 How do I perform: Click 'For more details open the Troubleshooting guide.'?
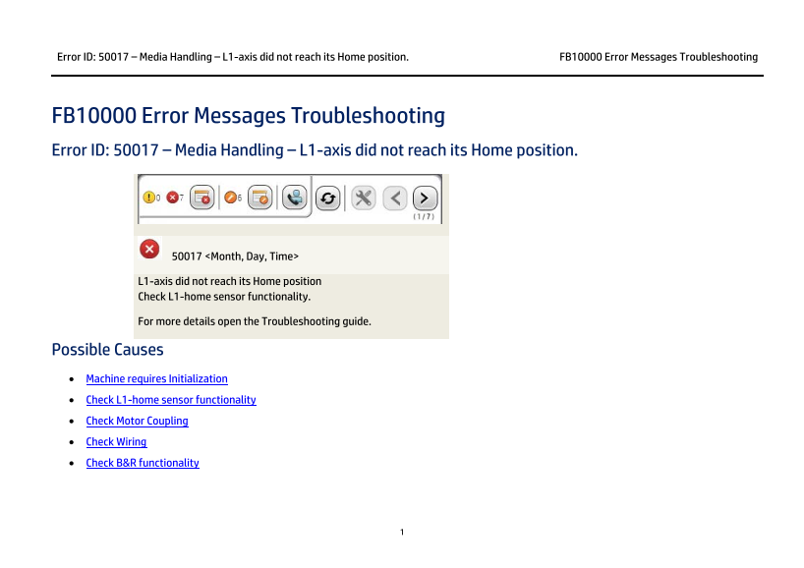[x=255, y=321]
